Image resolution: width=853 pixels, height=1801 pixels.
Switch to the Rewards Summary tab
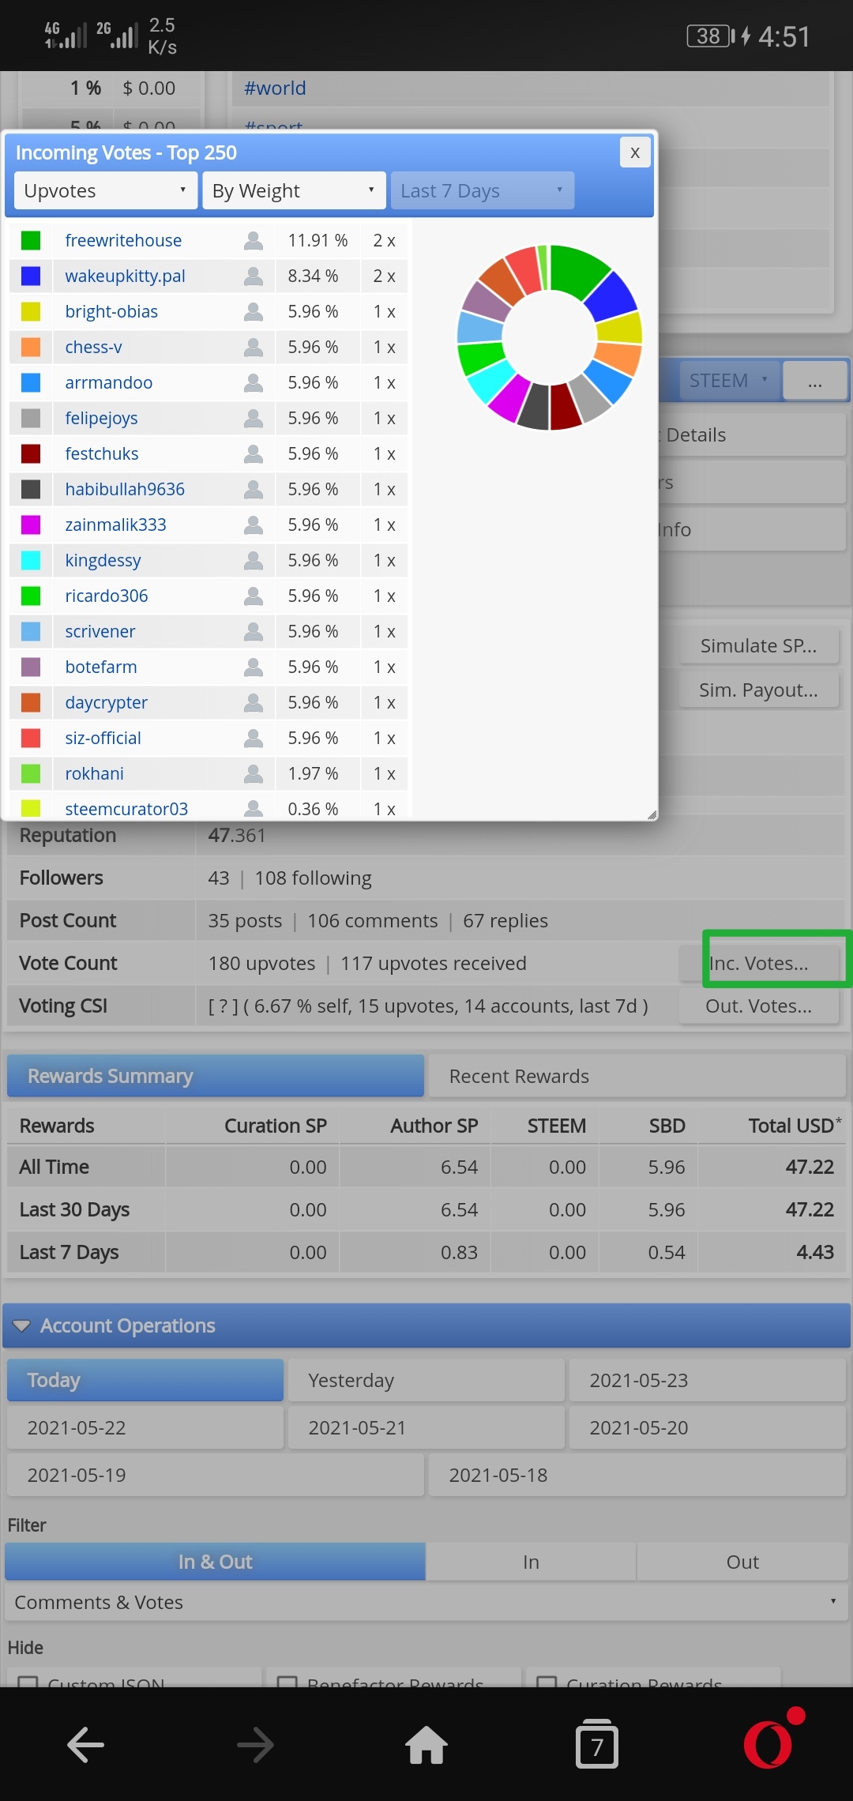pos(216,1076)
